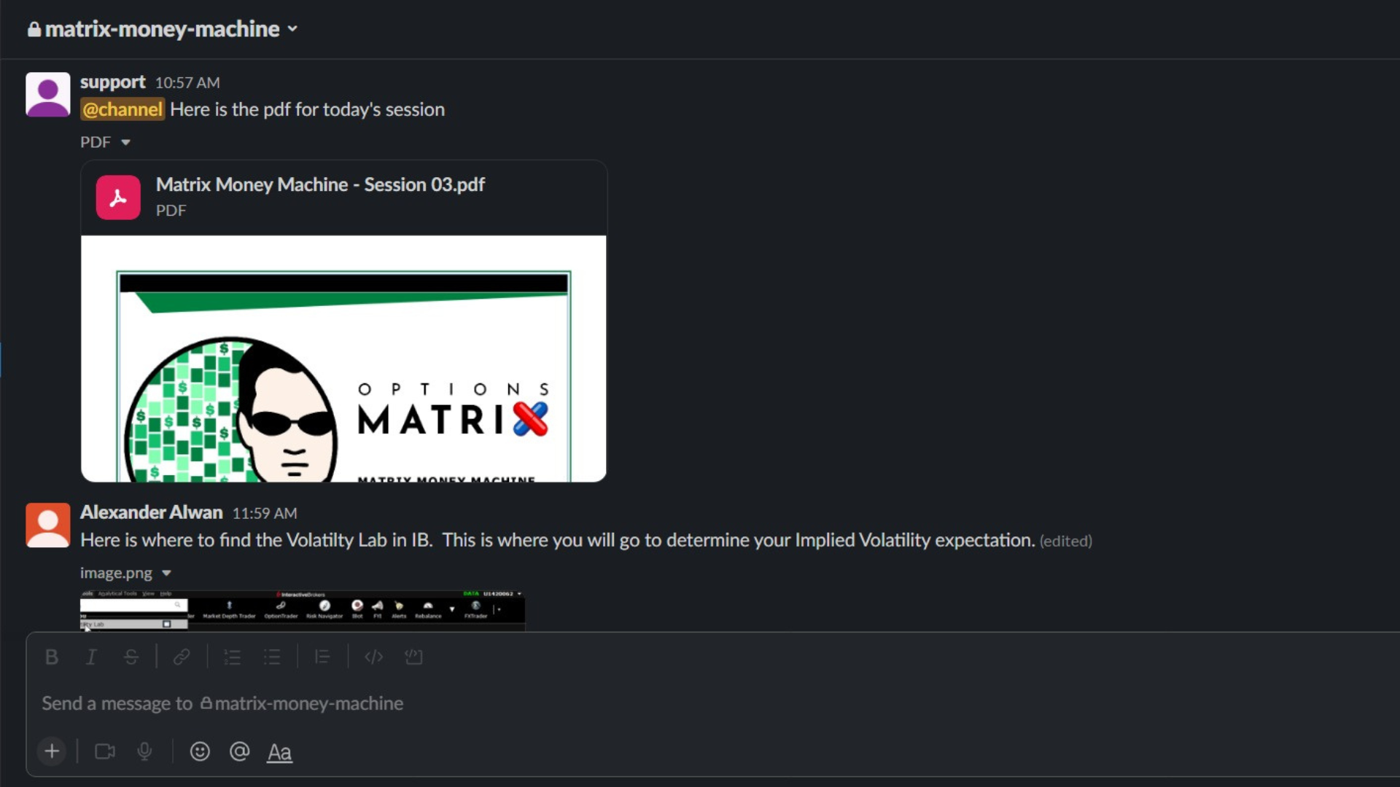Toggle the Aa formatting toolbar
This screenshot has height=787, width=1400.
(279, 752)
